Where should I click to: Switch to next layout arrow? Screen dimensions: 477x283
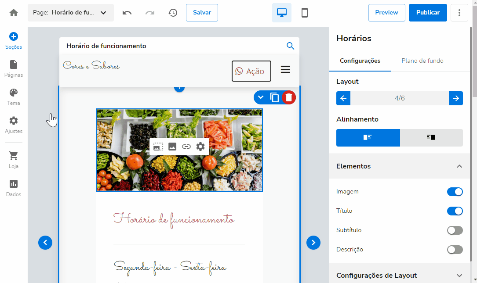click(x=456, y=98)
